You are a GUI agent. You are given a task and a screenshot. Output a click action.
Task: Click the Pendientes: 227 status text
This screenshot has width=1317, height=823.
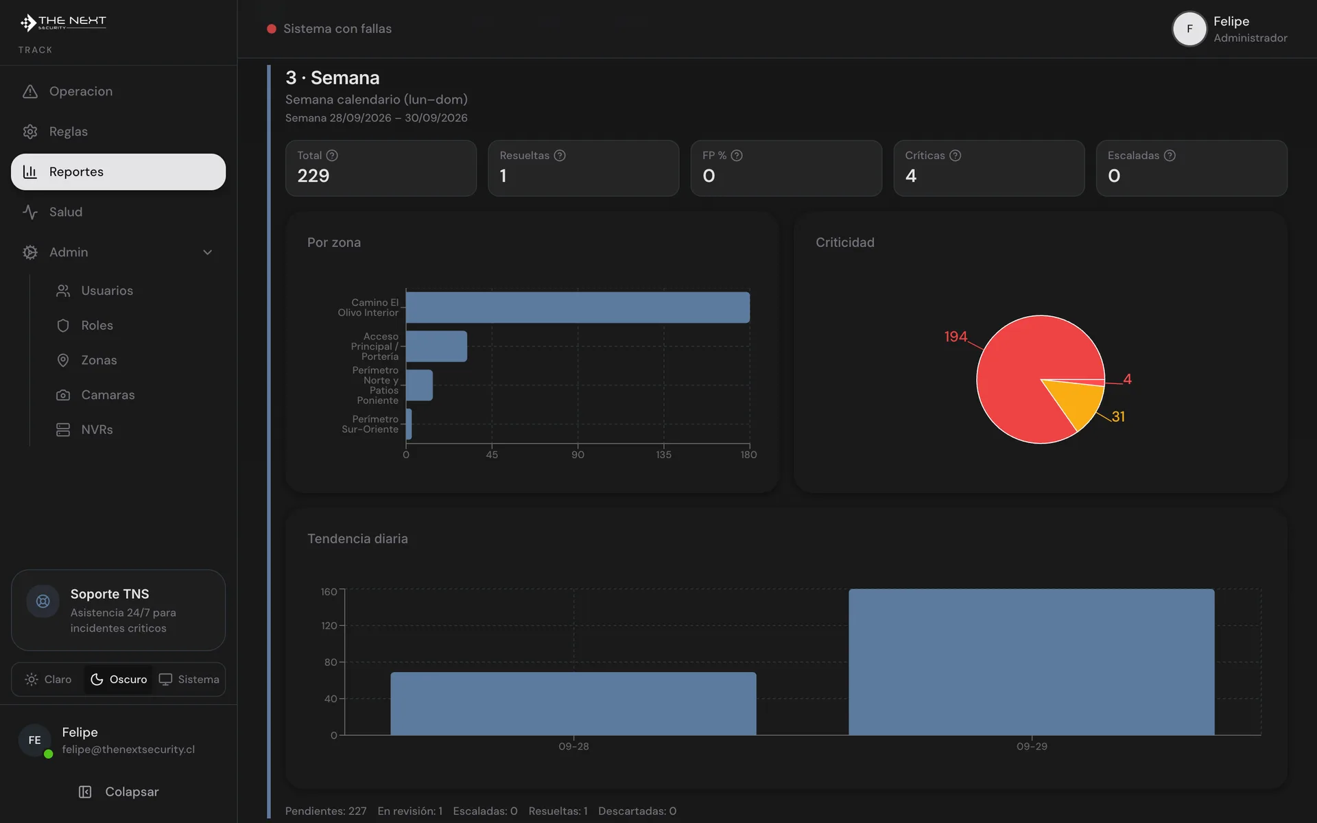[326, 811]
